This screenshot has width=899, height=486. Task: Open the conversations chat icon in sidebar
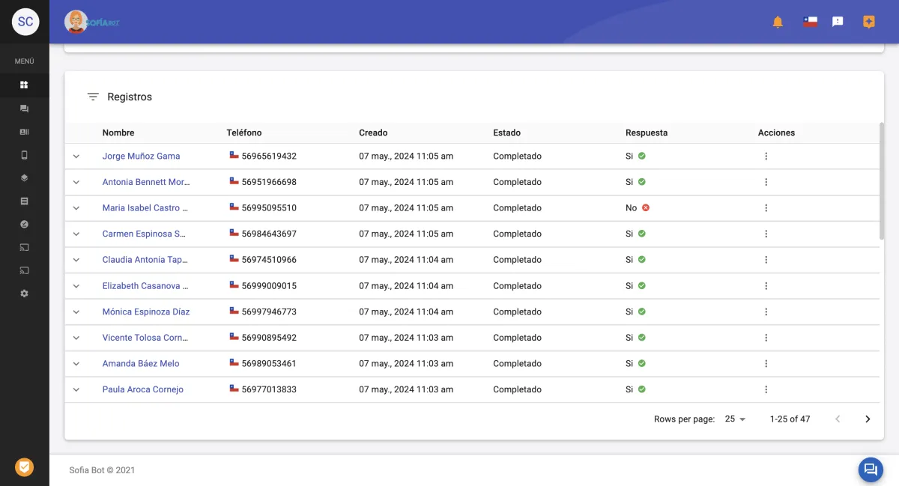[24, 109]
